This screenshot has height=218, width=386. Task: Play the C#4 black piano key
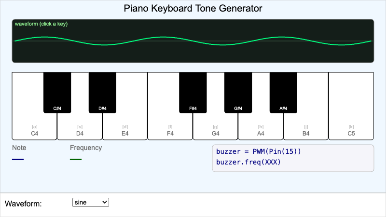pyautogui.click(x=57, y=93)
